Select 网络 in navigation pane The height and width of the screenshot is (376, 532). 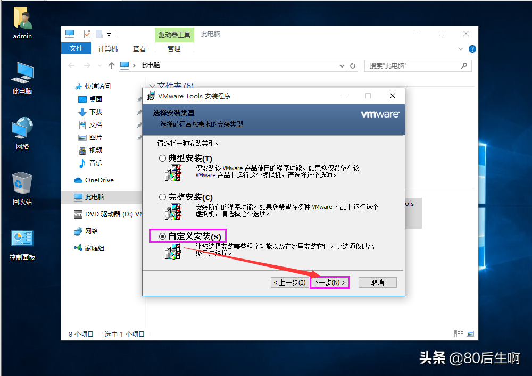click(x=86, y=231)
